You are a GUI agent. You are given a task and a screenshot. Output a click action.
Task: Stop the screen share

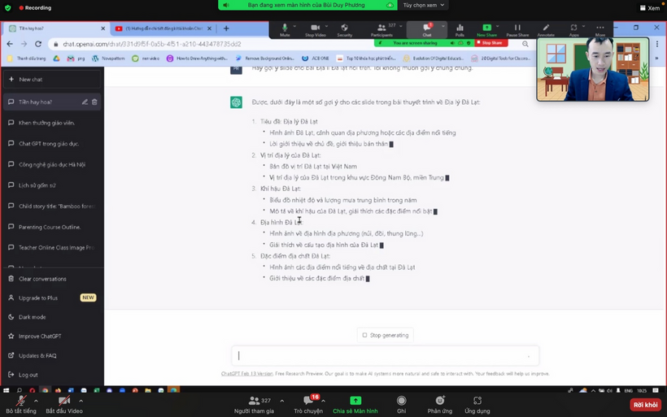(491, 43)
